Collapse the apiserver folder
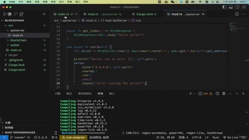249x140 pixels. click(25, 30)
